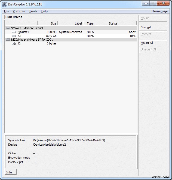172x180 pixels.
Task: Sort by the Label column header
Action: coord(70,23)
